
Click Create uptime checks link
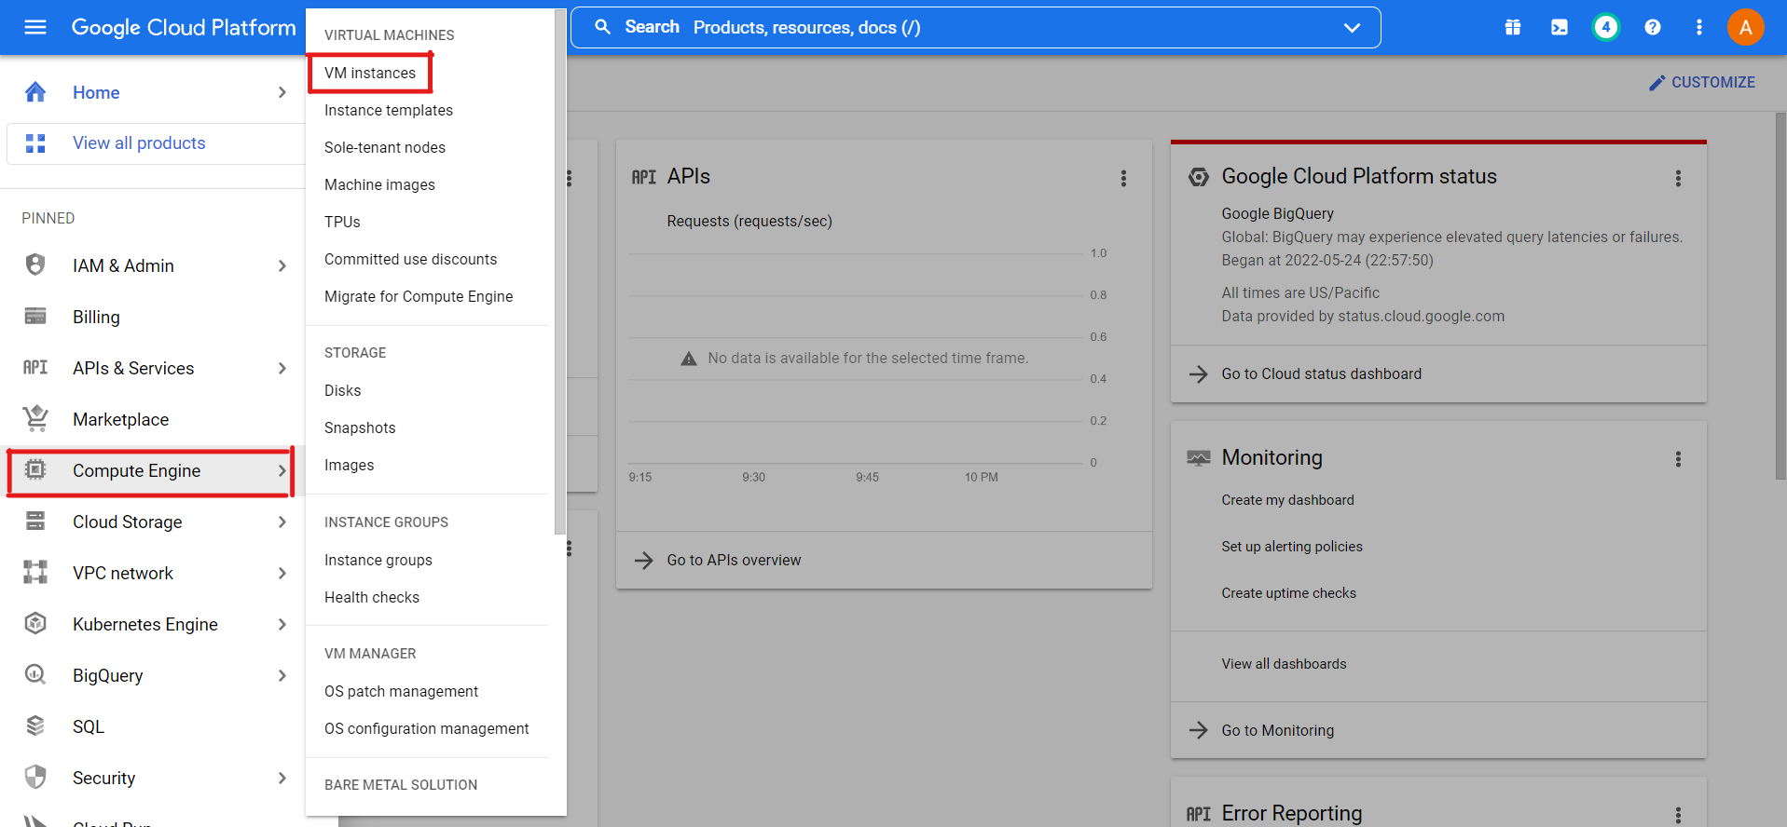point(1288,593)
